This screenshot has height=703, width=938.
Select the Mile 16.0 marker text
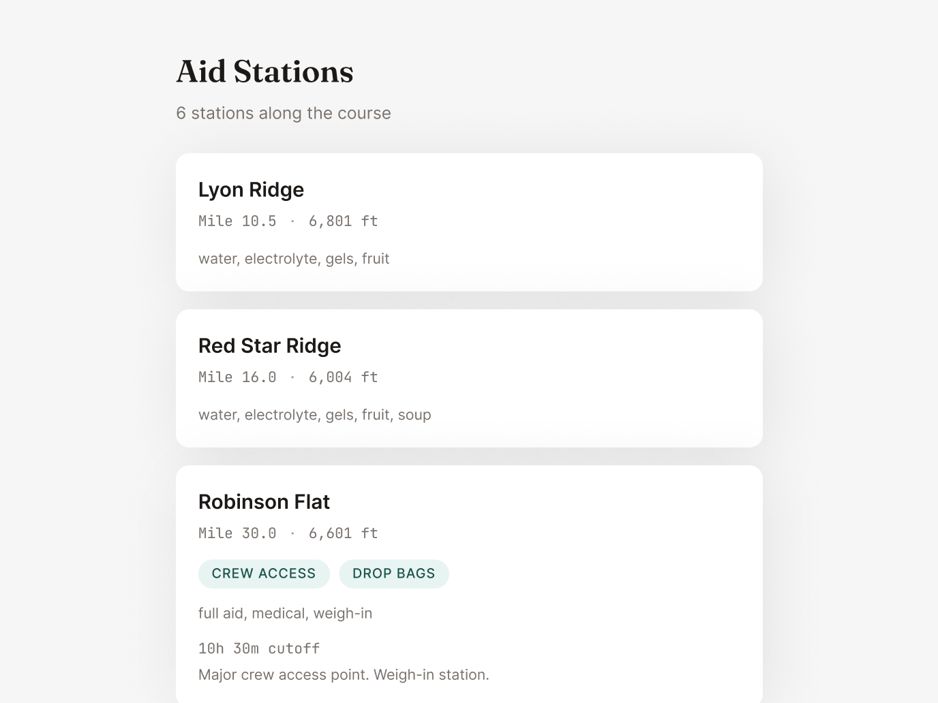tap(237, 377)
